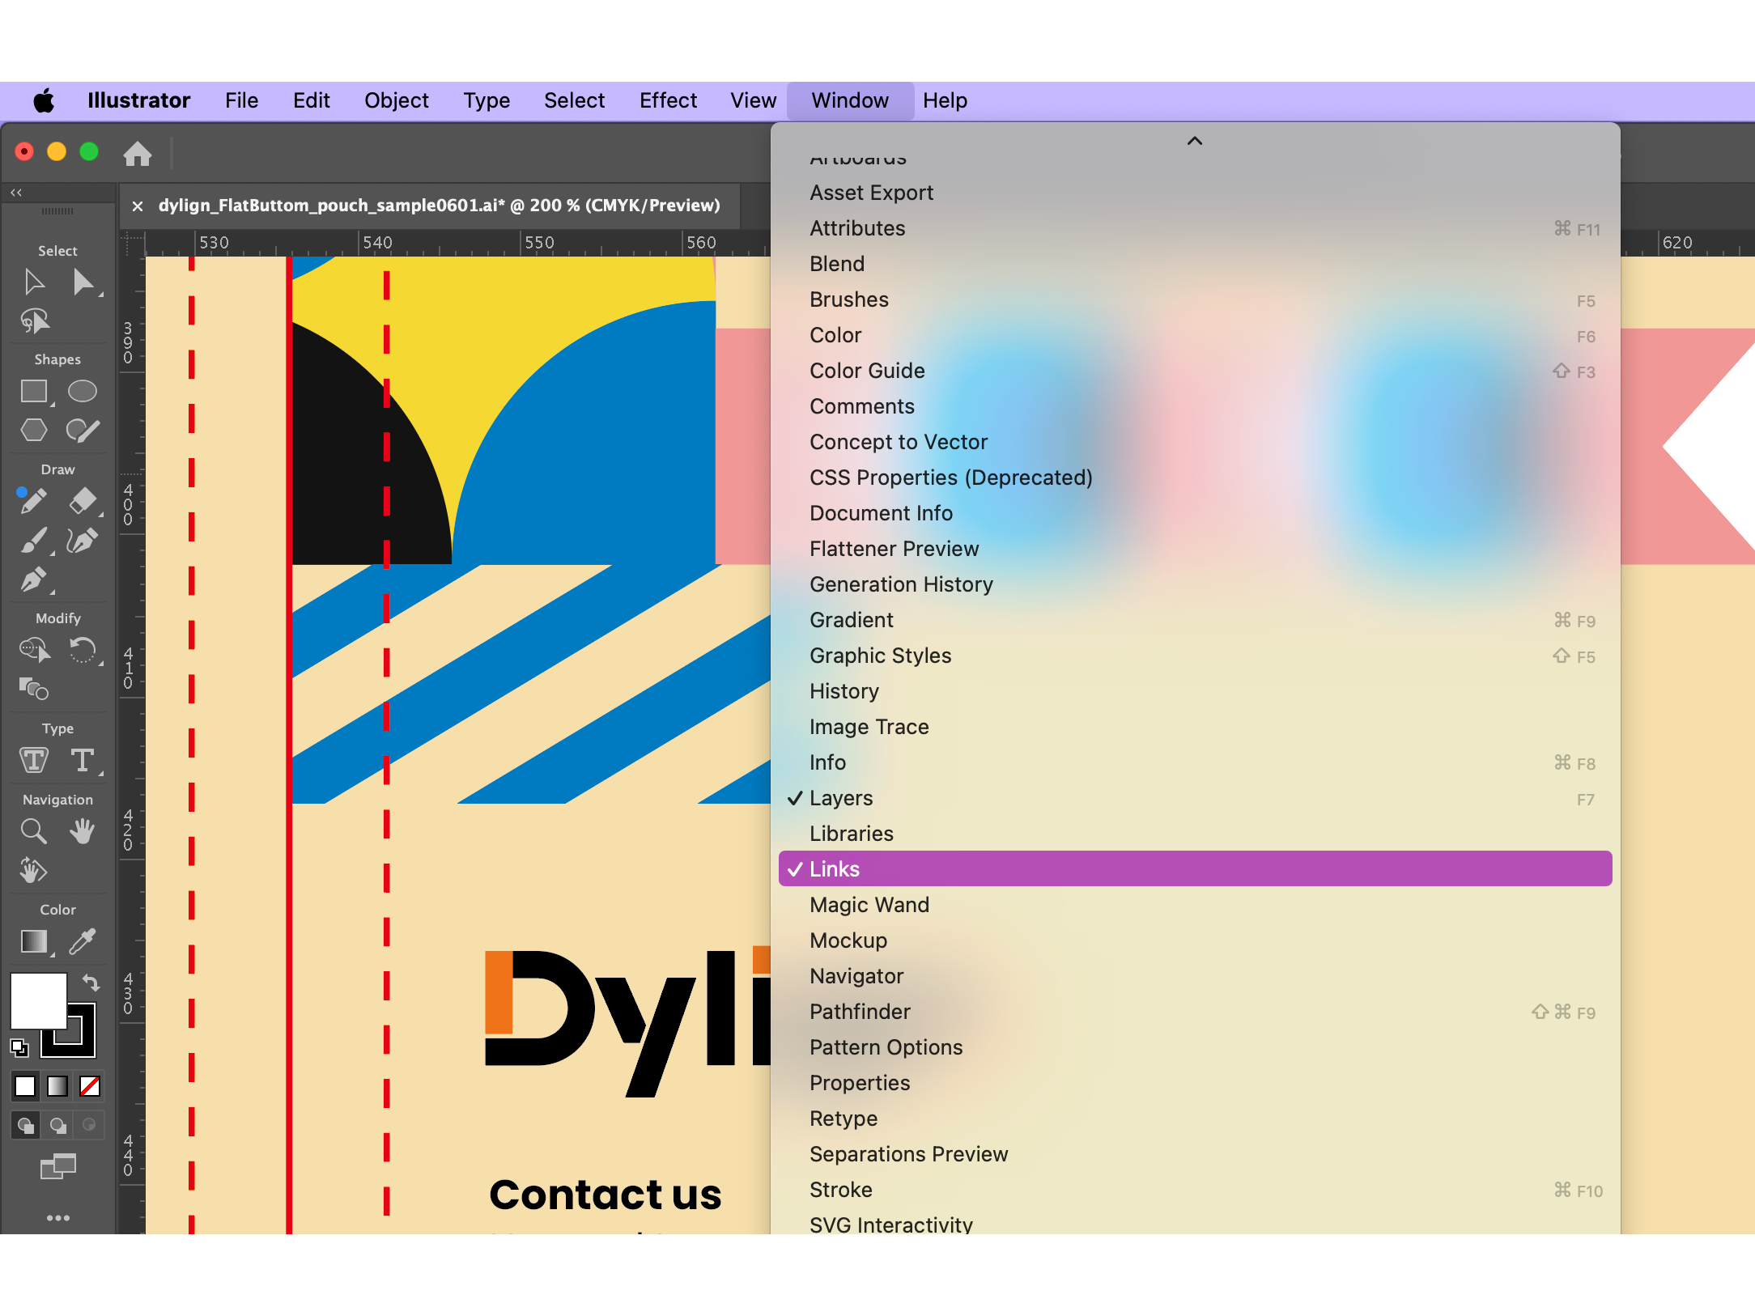
Task: Swap fill and stroke colors
Action: tap(91, 983)
